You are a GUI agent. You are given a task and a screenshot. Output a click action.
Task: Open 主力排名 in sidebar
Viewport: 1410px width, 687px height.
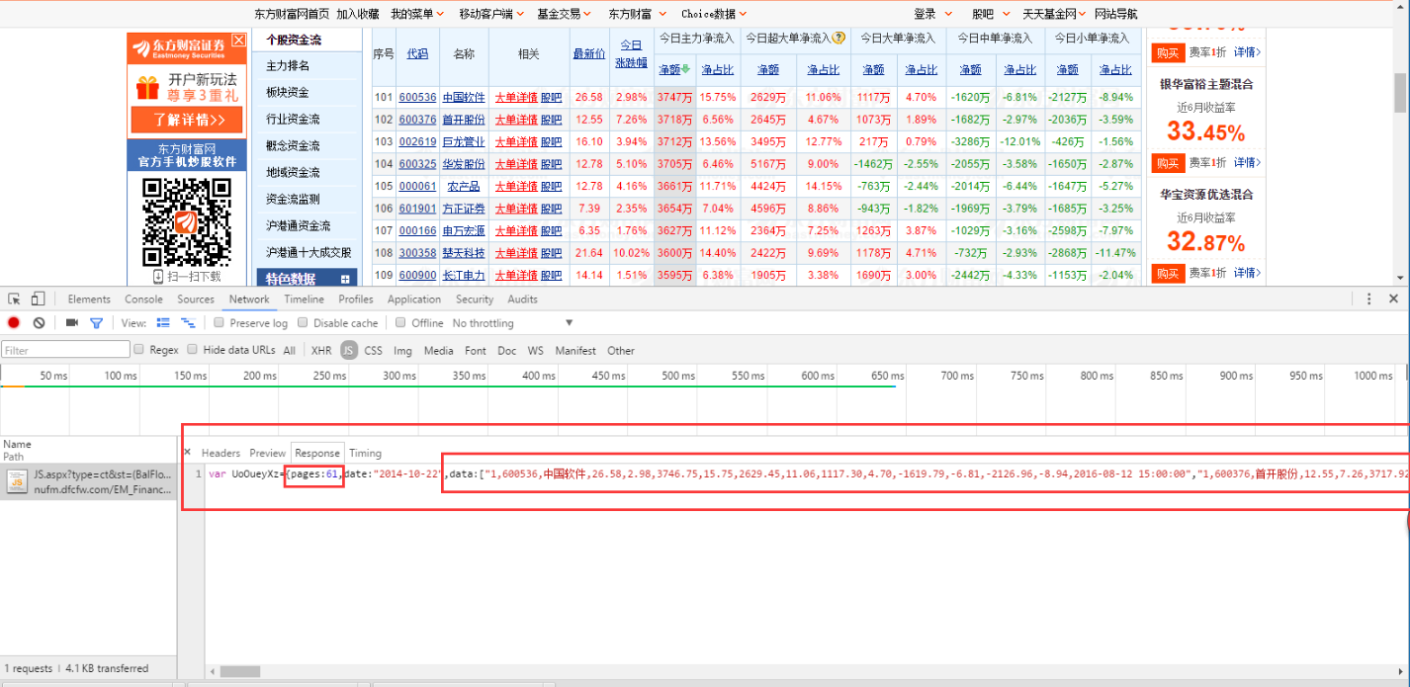click(x=288, y=65)
